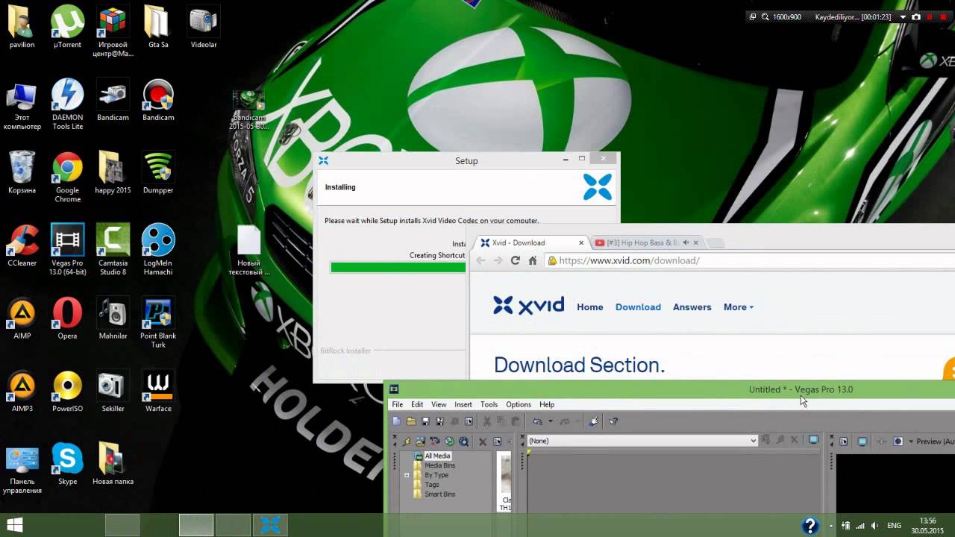This screenshot has height=537, width=955.
Task: Click the Preview on External Monitor icon
Action: click(x=862, y=442)
